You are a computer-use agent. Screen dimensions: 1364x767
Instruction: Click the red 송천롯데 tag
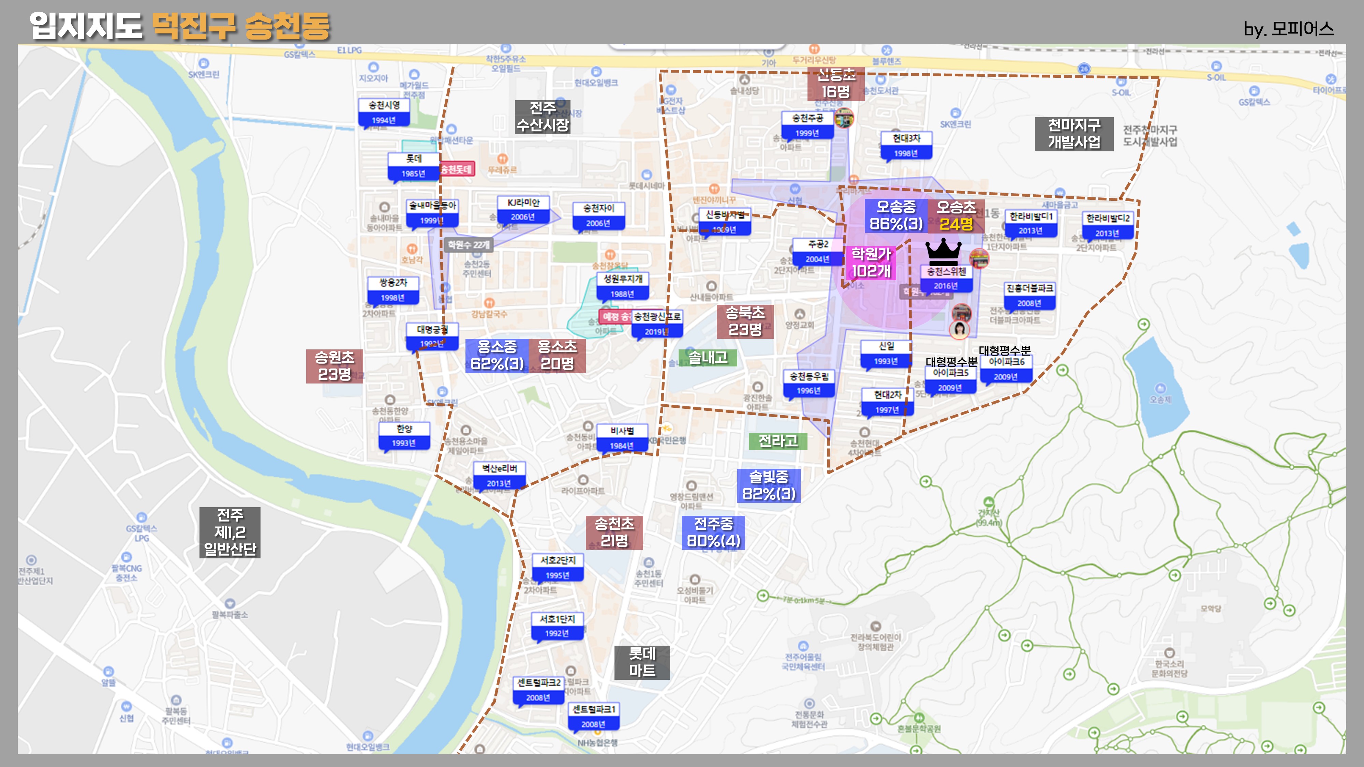point(457,169)
